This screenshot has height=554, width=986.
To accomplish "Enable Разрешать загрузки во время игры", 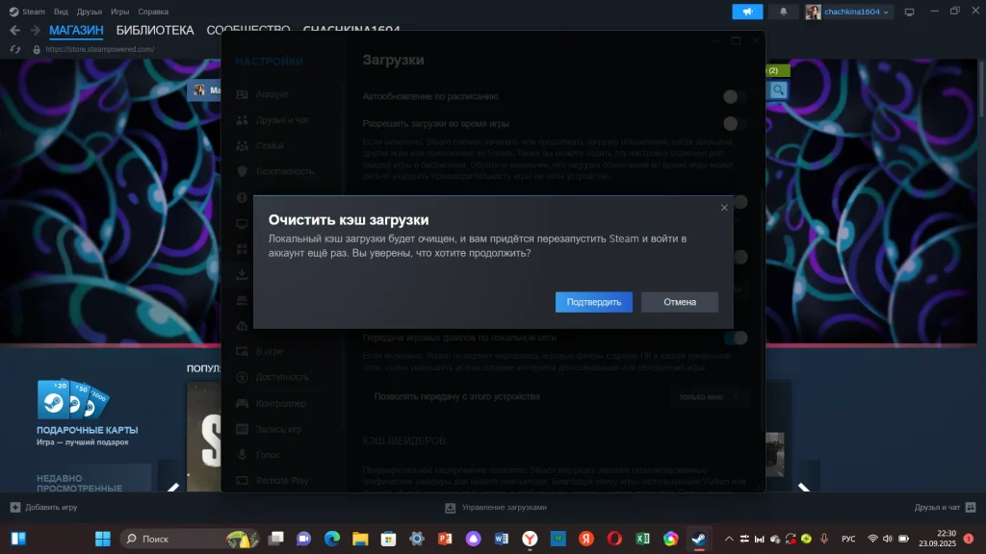I will 735,123.
